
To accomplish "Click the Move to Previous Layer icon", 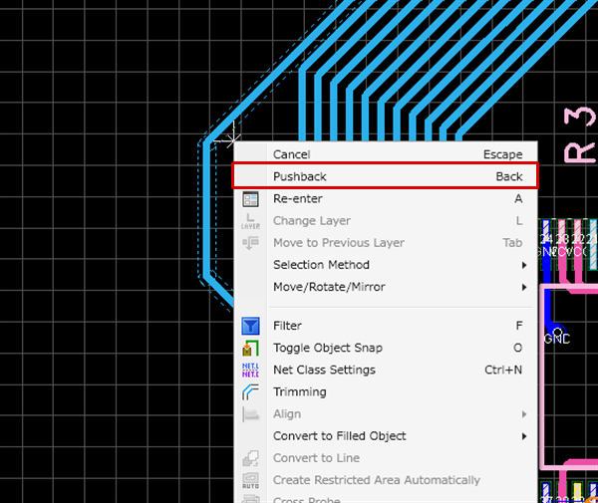I will [251, 243].
